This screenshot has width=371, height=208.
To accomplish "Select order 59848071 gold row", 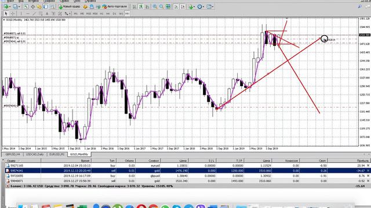I will click(x=188, y=181).
